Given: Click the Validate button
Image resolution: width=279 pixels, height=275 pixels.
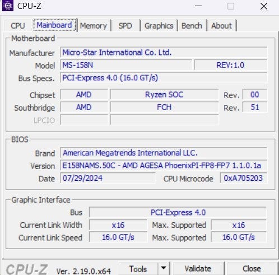Looking at the screenshot, I should tap(198, 269).
